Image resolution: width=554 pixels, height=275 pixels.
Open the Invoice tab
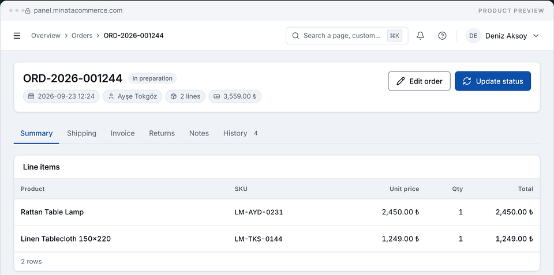pos(122,133)
